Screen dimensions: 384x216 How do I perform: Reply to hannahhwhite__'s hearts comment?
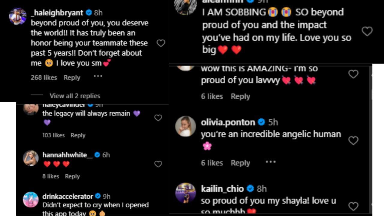pyautogui.click(x=72, y=176)
